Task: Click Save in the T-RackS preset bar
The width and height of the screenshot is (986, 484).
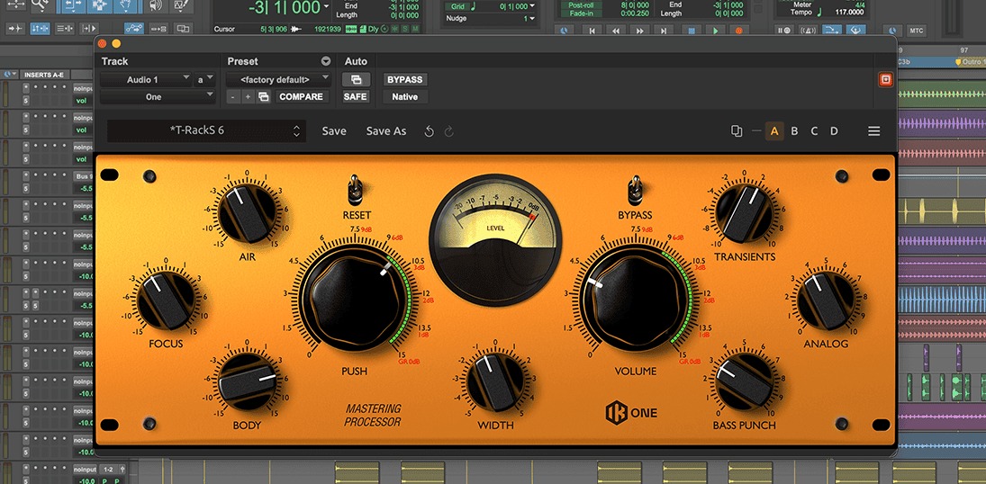Action: click(x=334, y=130)
